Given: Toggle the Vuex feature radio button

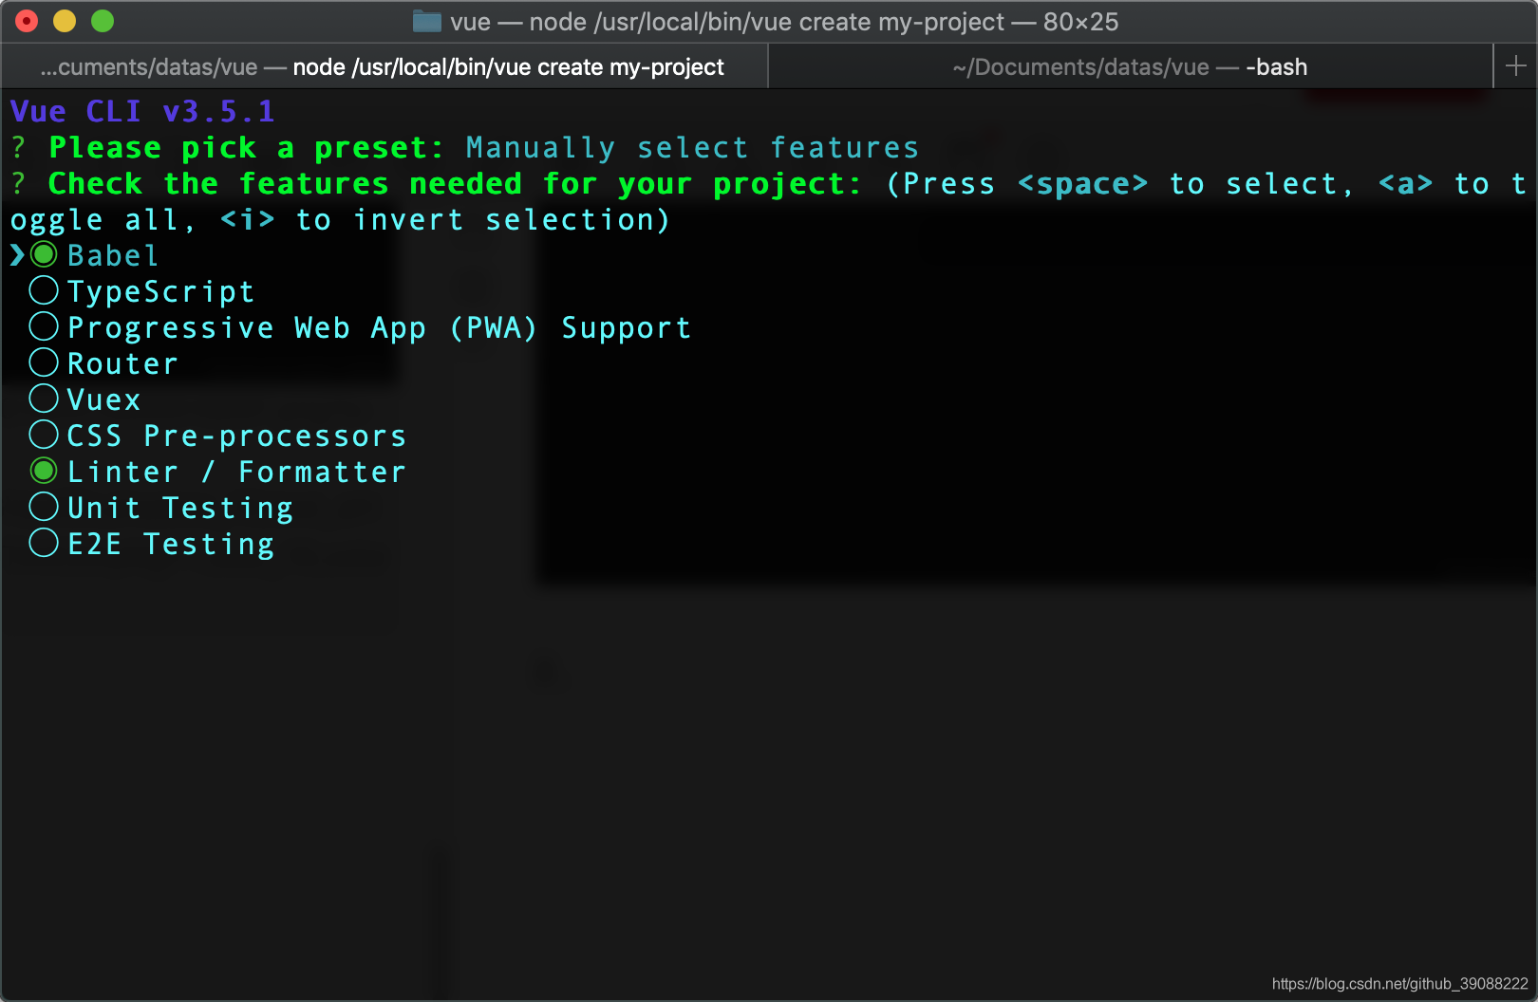Looking at the screenshot, I should pyautogui.click(x=44, y=399).
